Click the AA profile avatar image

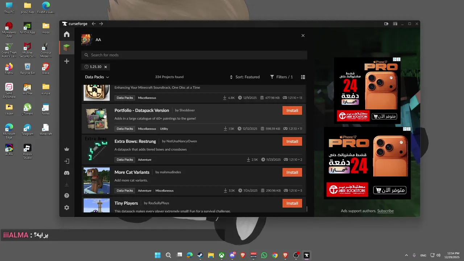[x=87, y=40]
